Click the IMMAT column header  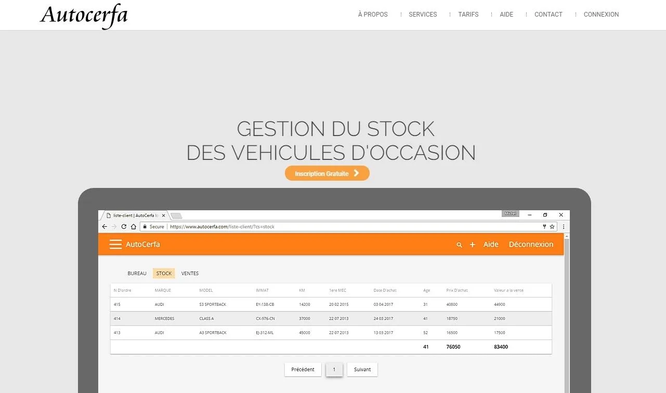(x=262, y=290)
